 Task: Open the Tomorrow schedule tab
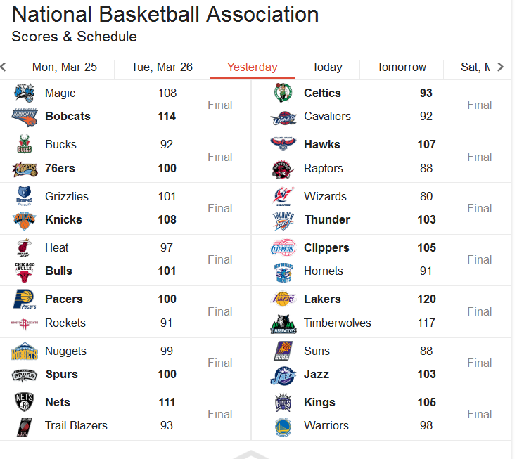[x=402, y=67]
